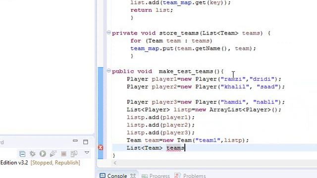This screenshot has width=317, height=178.
Task: Collapse all entries in the Servers view
Action: 22,154
